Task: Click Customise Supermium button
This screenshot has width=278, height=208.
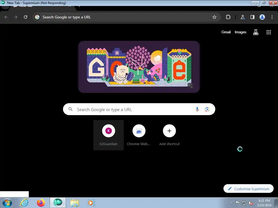Action: pos(248,189)
